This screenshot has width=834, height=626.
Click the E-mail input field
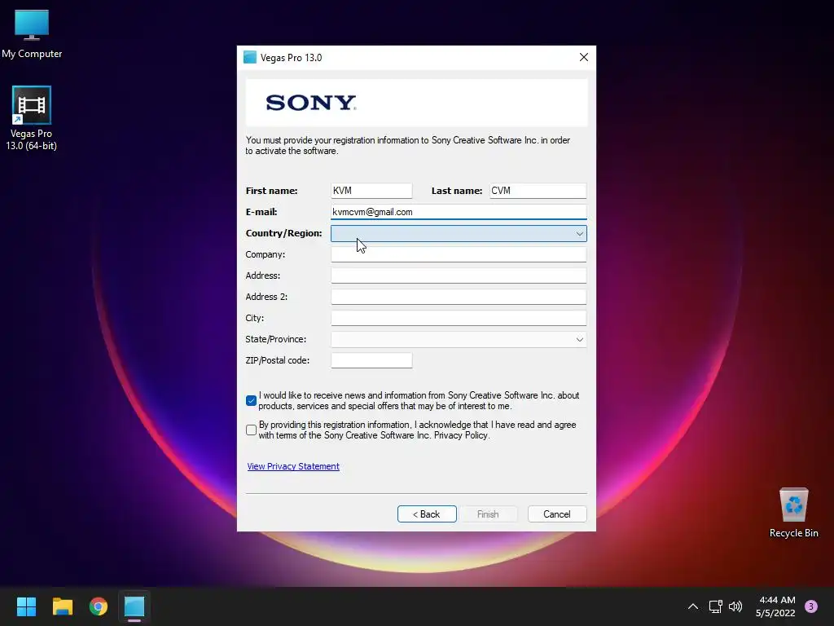coord(459,212)
